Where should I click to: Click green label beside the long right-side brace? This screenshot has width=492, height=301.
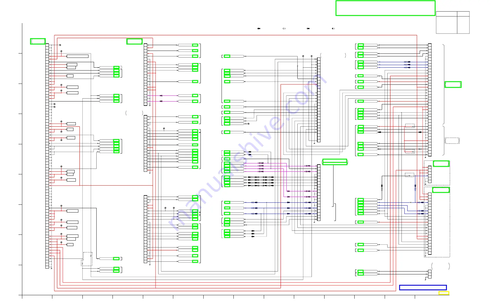pos(453,84)
